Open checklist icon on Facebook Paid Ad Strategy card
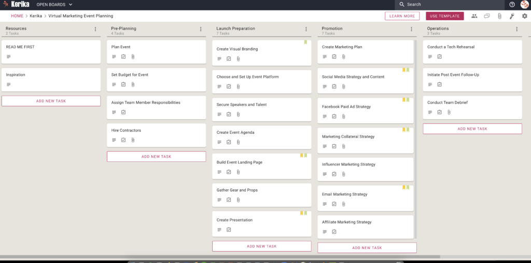The height and width of the screenshot is (263, 531). click(x=334, y=116)
